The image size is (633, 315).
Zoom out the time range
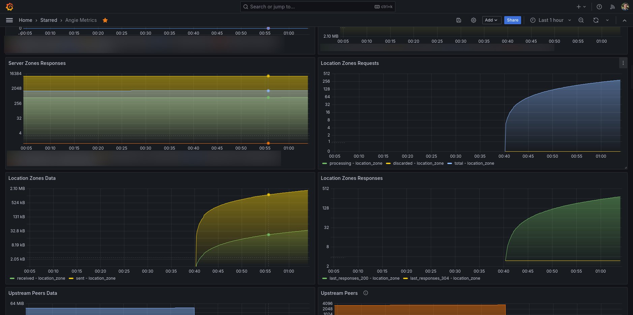coord(581,20)
